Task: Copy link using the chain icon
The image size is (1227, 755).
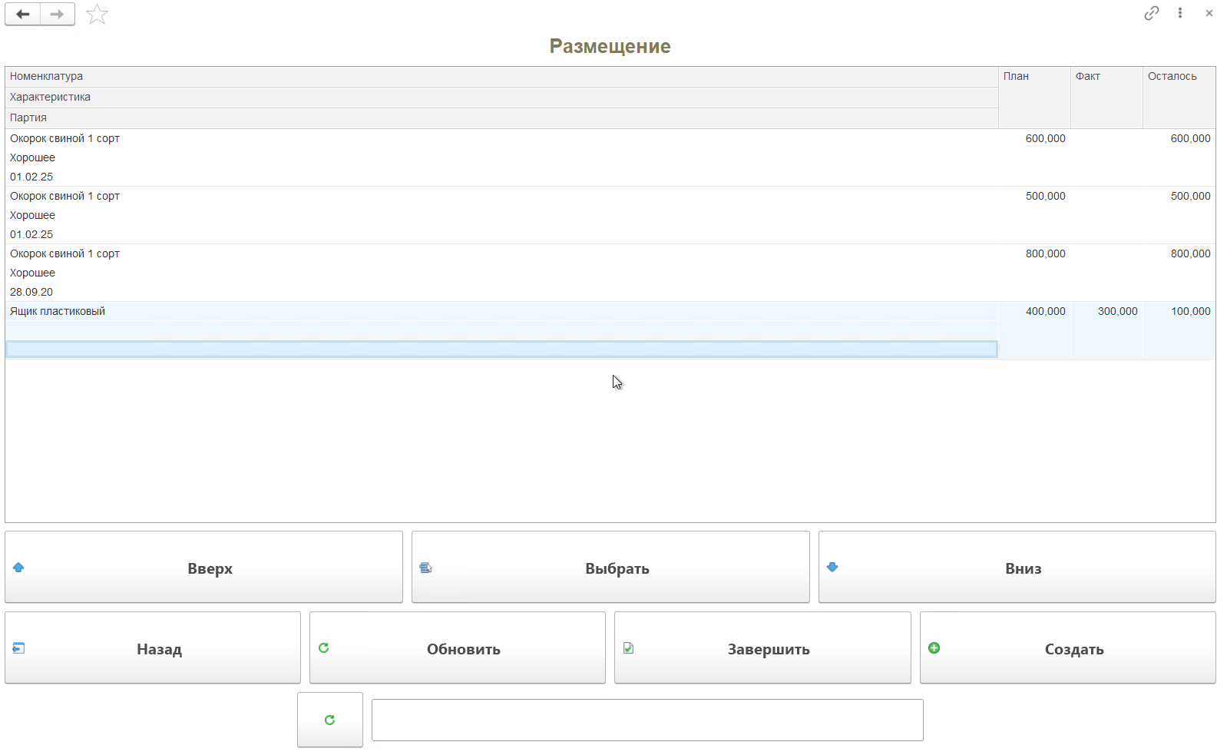Action: coord(1151,13)
